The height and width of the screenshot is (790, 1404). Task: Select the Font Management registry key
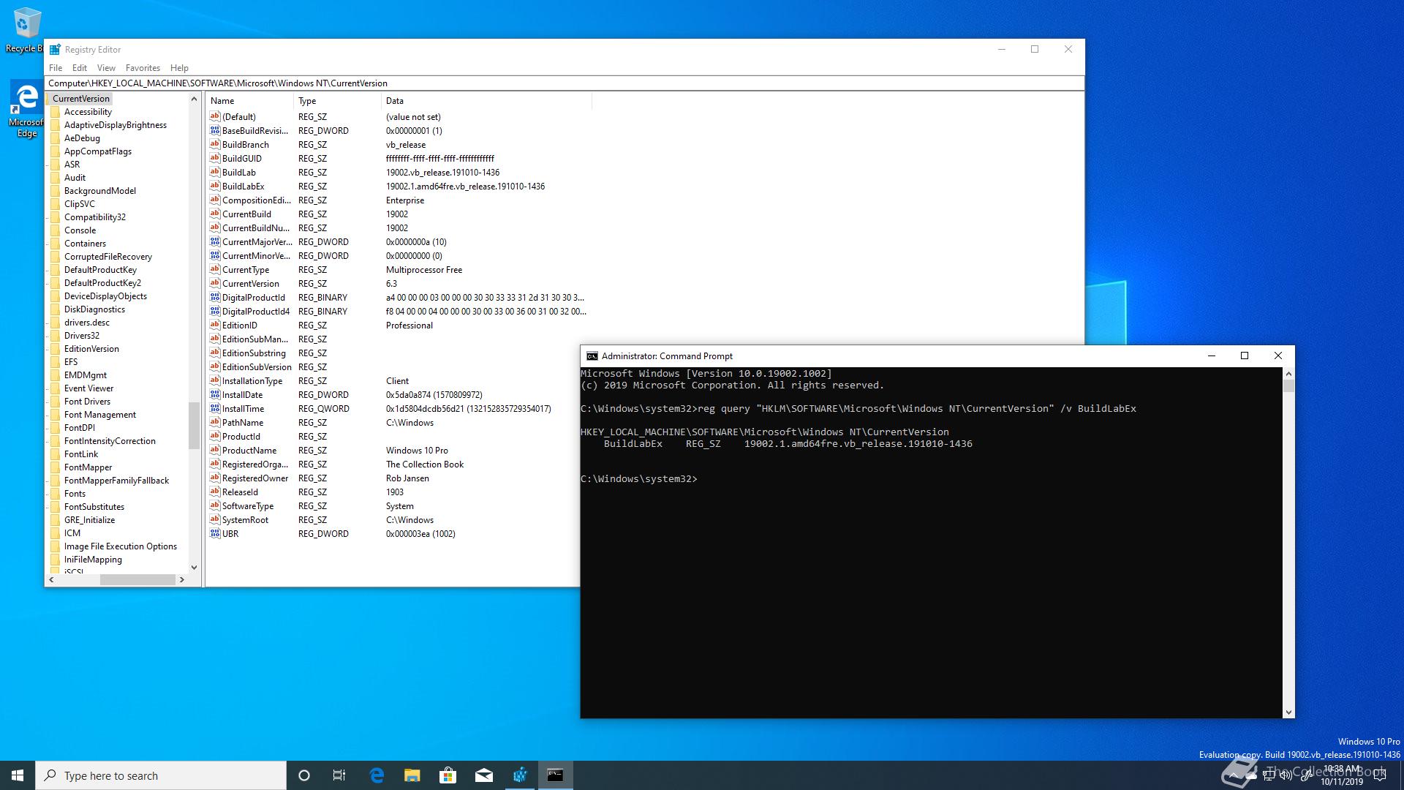100,415
